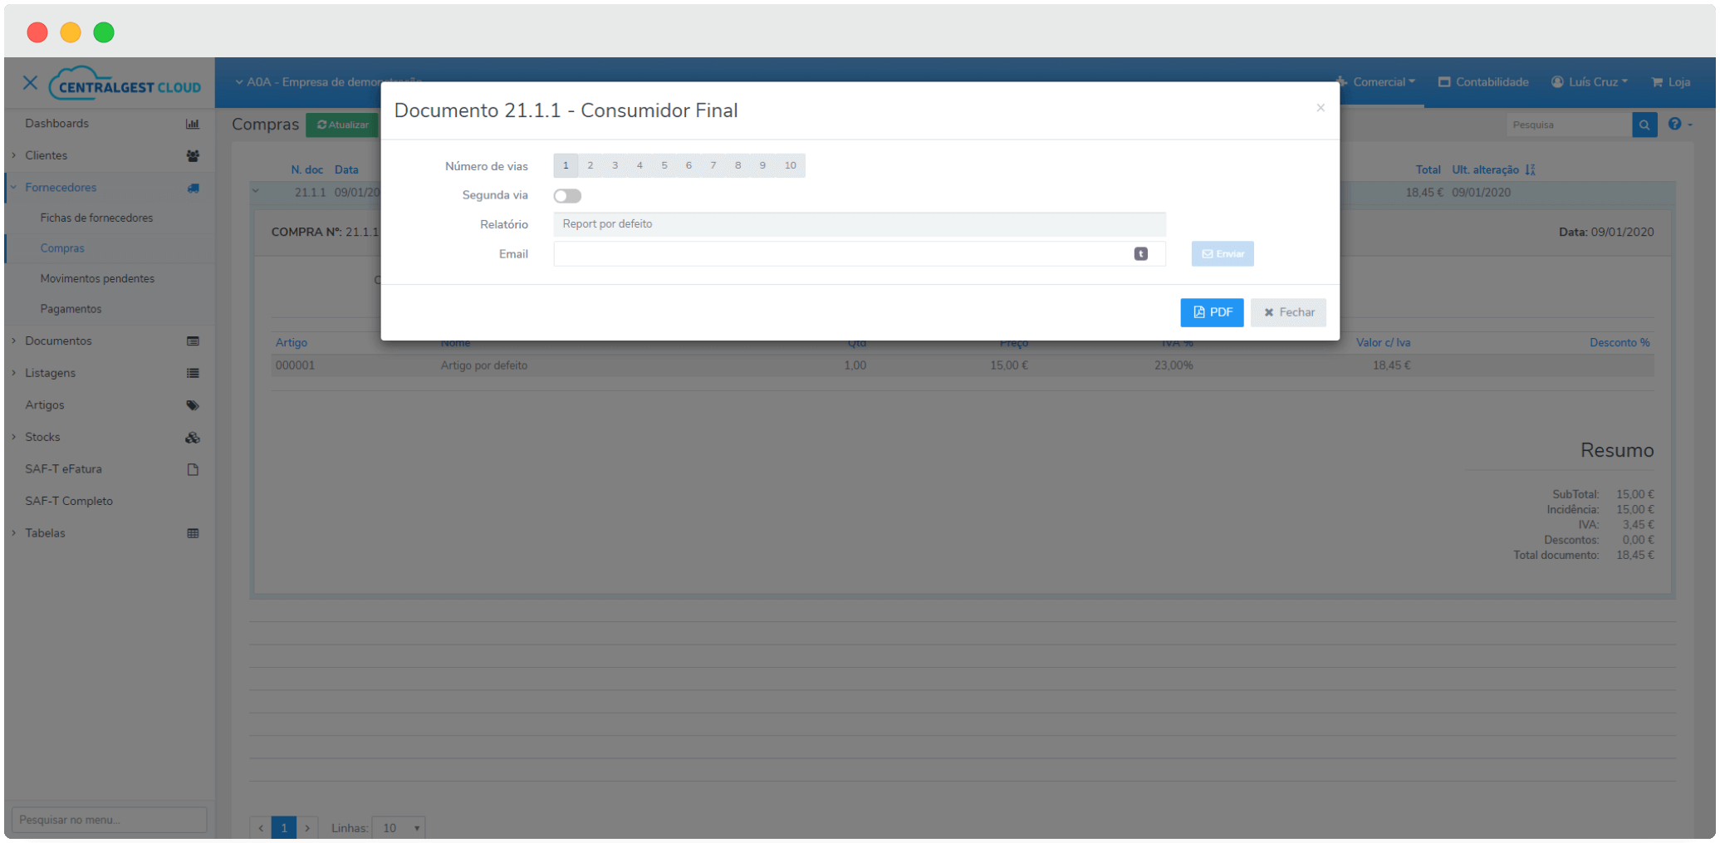
Task: Sort by the N. doc column header
Action: [x=306, y=169]
